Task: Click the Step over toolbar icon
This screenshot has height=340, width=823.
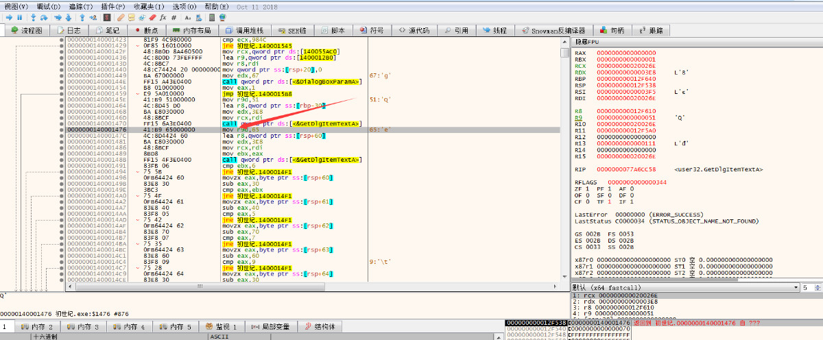Action: [44, 17]
